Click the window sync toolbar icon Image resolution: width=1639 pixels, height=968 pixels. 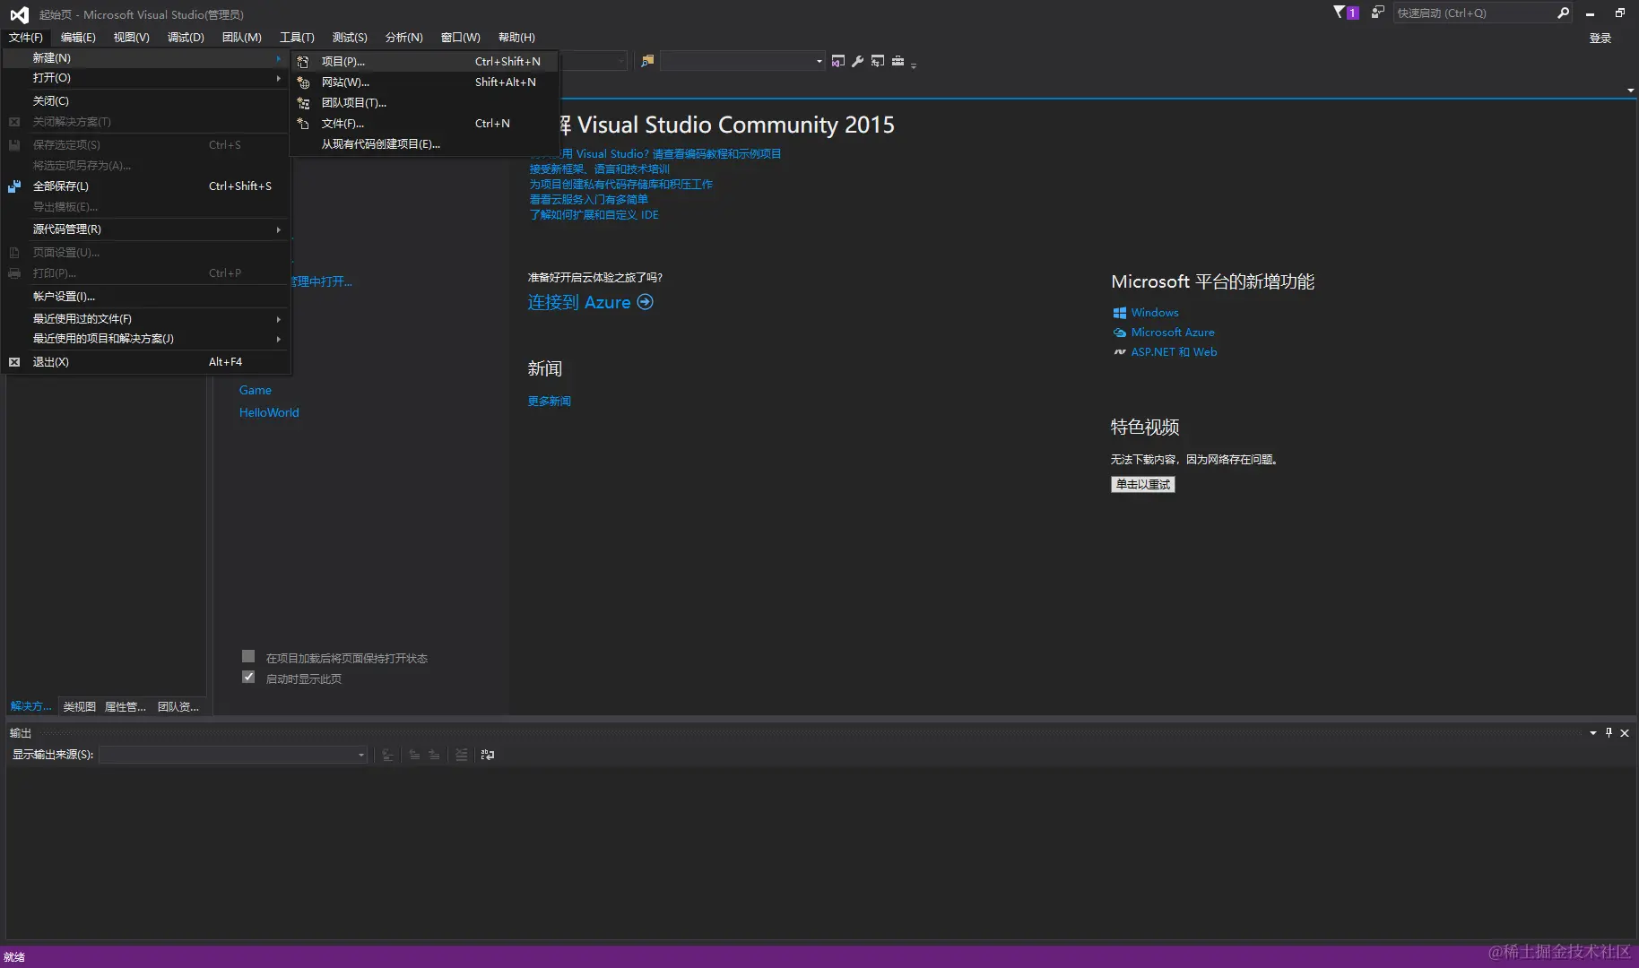878,61
